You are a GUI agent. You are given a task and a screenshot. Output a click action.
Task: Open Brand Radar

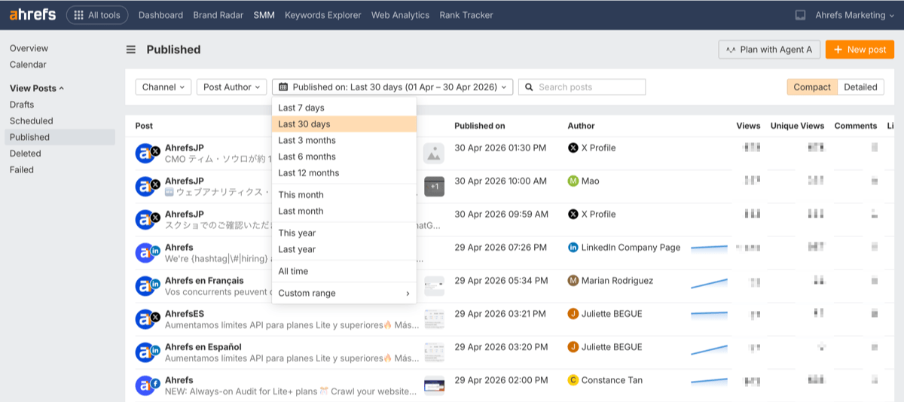pyautogui.click(x=218, y=15)
